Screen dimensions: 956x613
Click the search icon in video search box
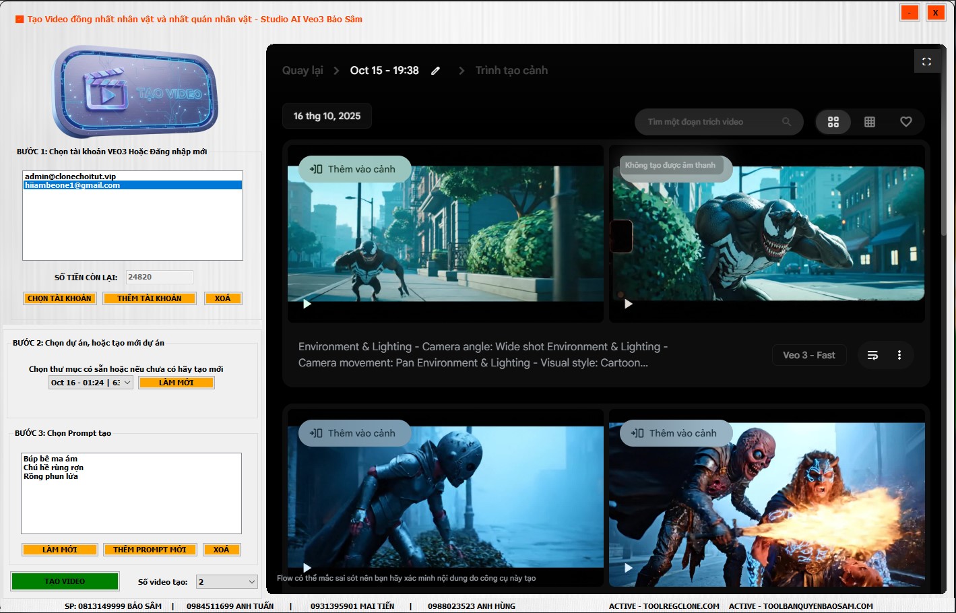point(786,122)
